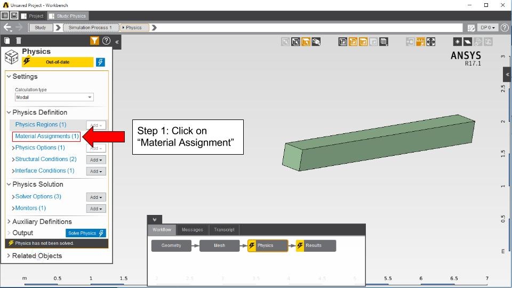The width and height of the screenshot is (512, 288).
Task: Switch to Study: Physics tab
Action: (68, 15)
